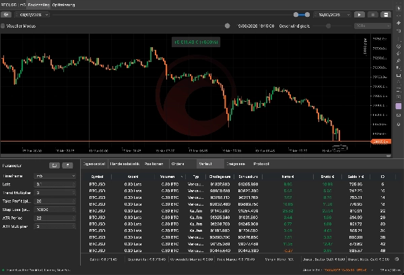Click the chart's horizontal scrollbar handle
The width and height of the screenshot is (404, 275).
tap(389, 156)
